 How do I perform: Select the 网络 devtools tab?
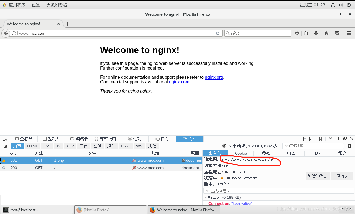190,139
